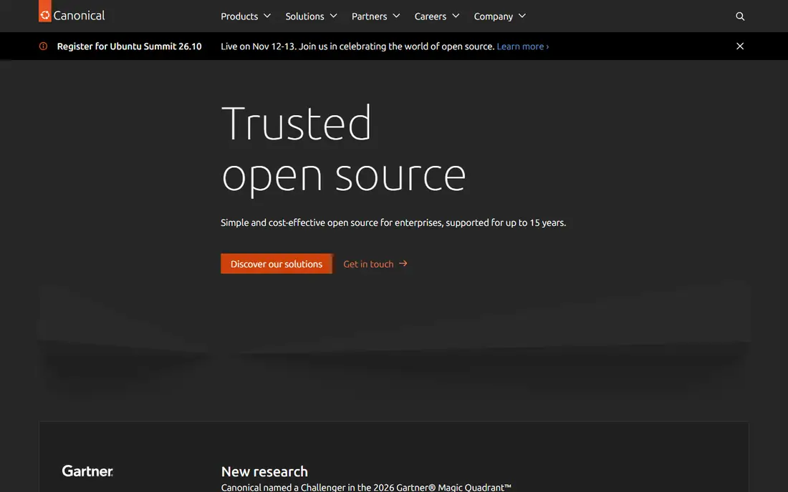Follow the Get in touch link
The width and height of the screenshot is (788, 492).
[375, 264]
